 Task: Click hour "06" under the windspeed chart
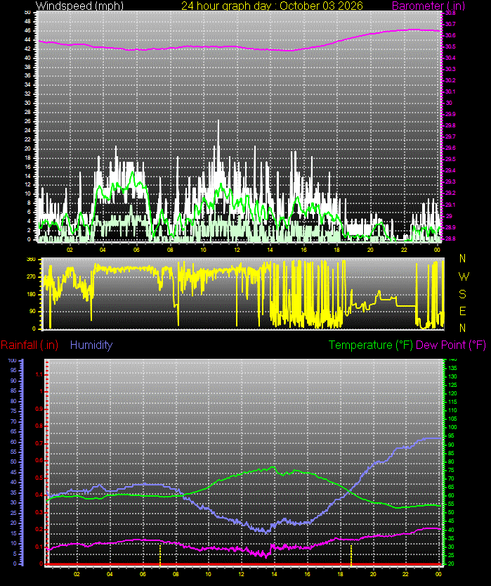coord(136,250)
